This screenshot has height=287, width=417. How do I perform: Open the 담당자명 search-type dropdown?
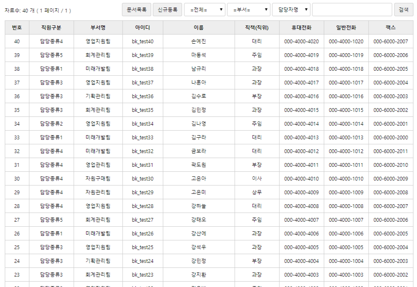[x=291, y=10]
